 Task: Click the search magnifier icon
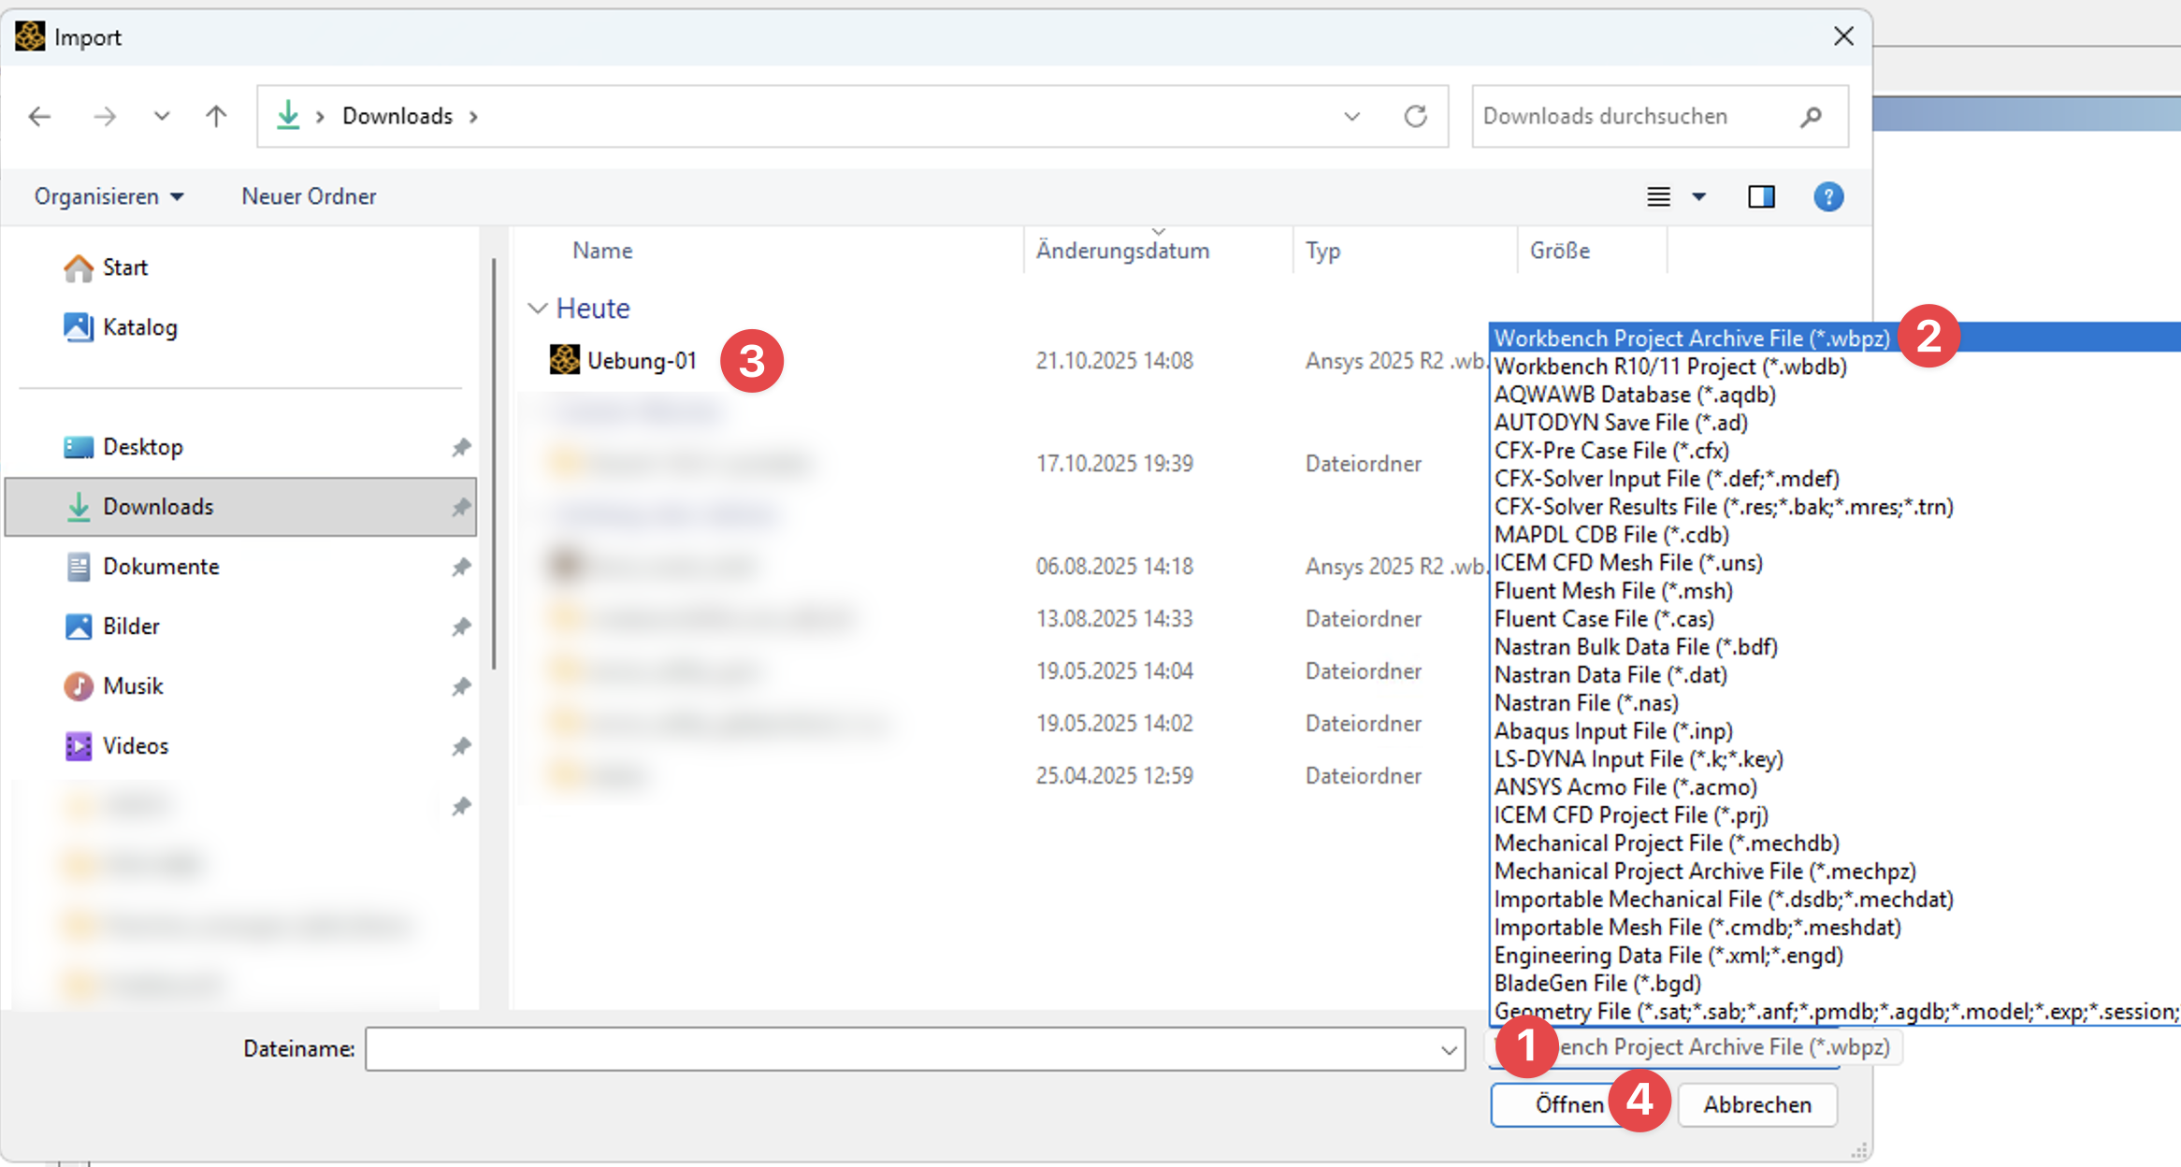1811,116
